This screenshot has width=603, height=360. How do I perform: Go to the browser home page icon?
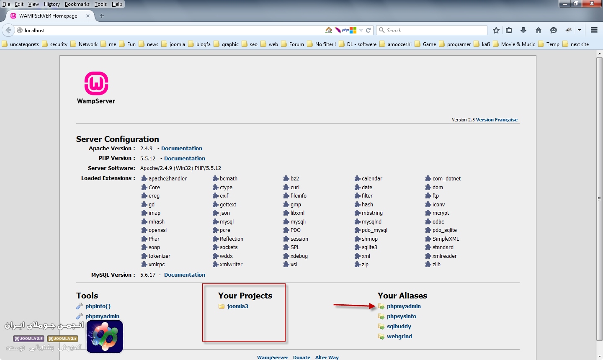(539, 30)
